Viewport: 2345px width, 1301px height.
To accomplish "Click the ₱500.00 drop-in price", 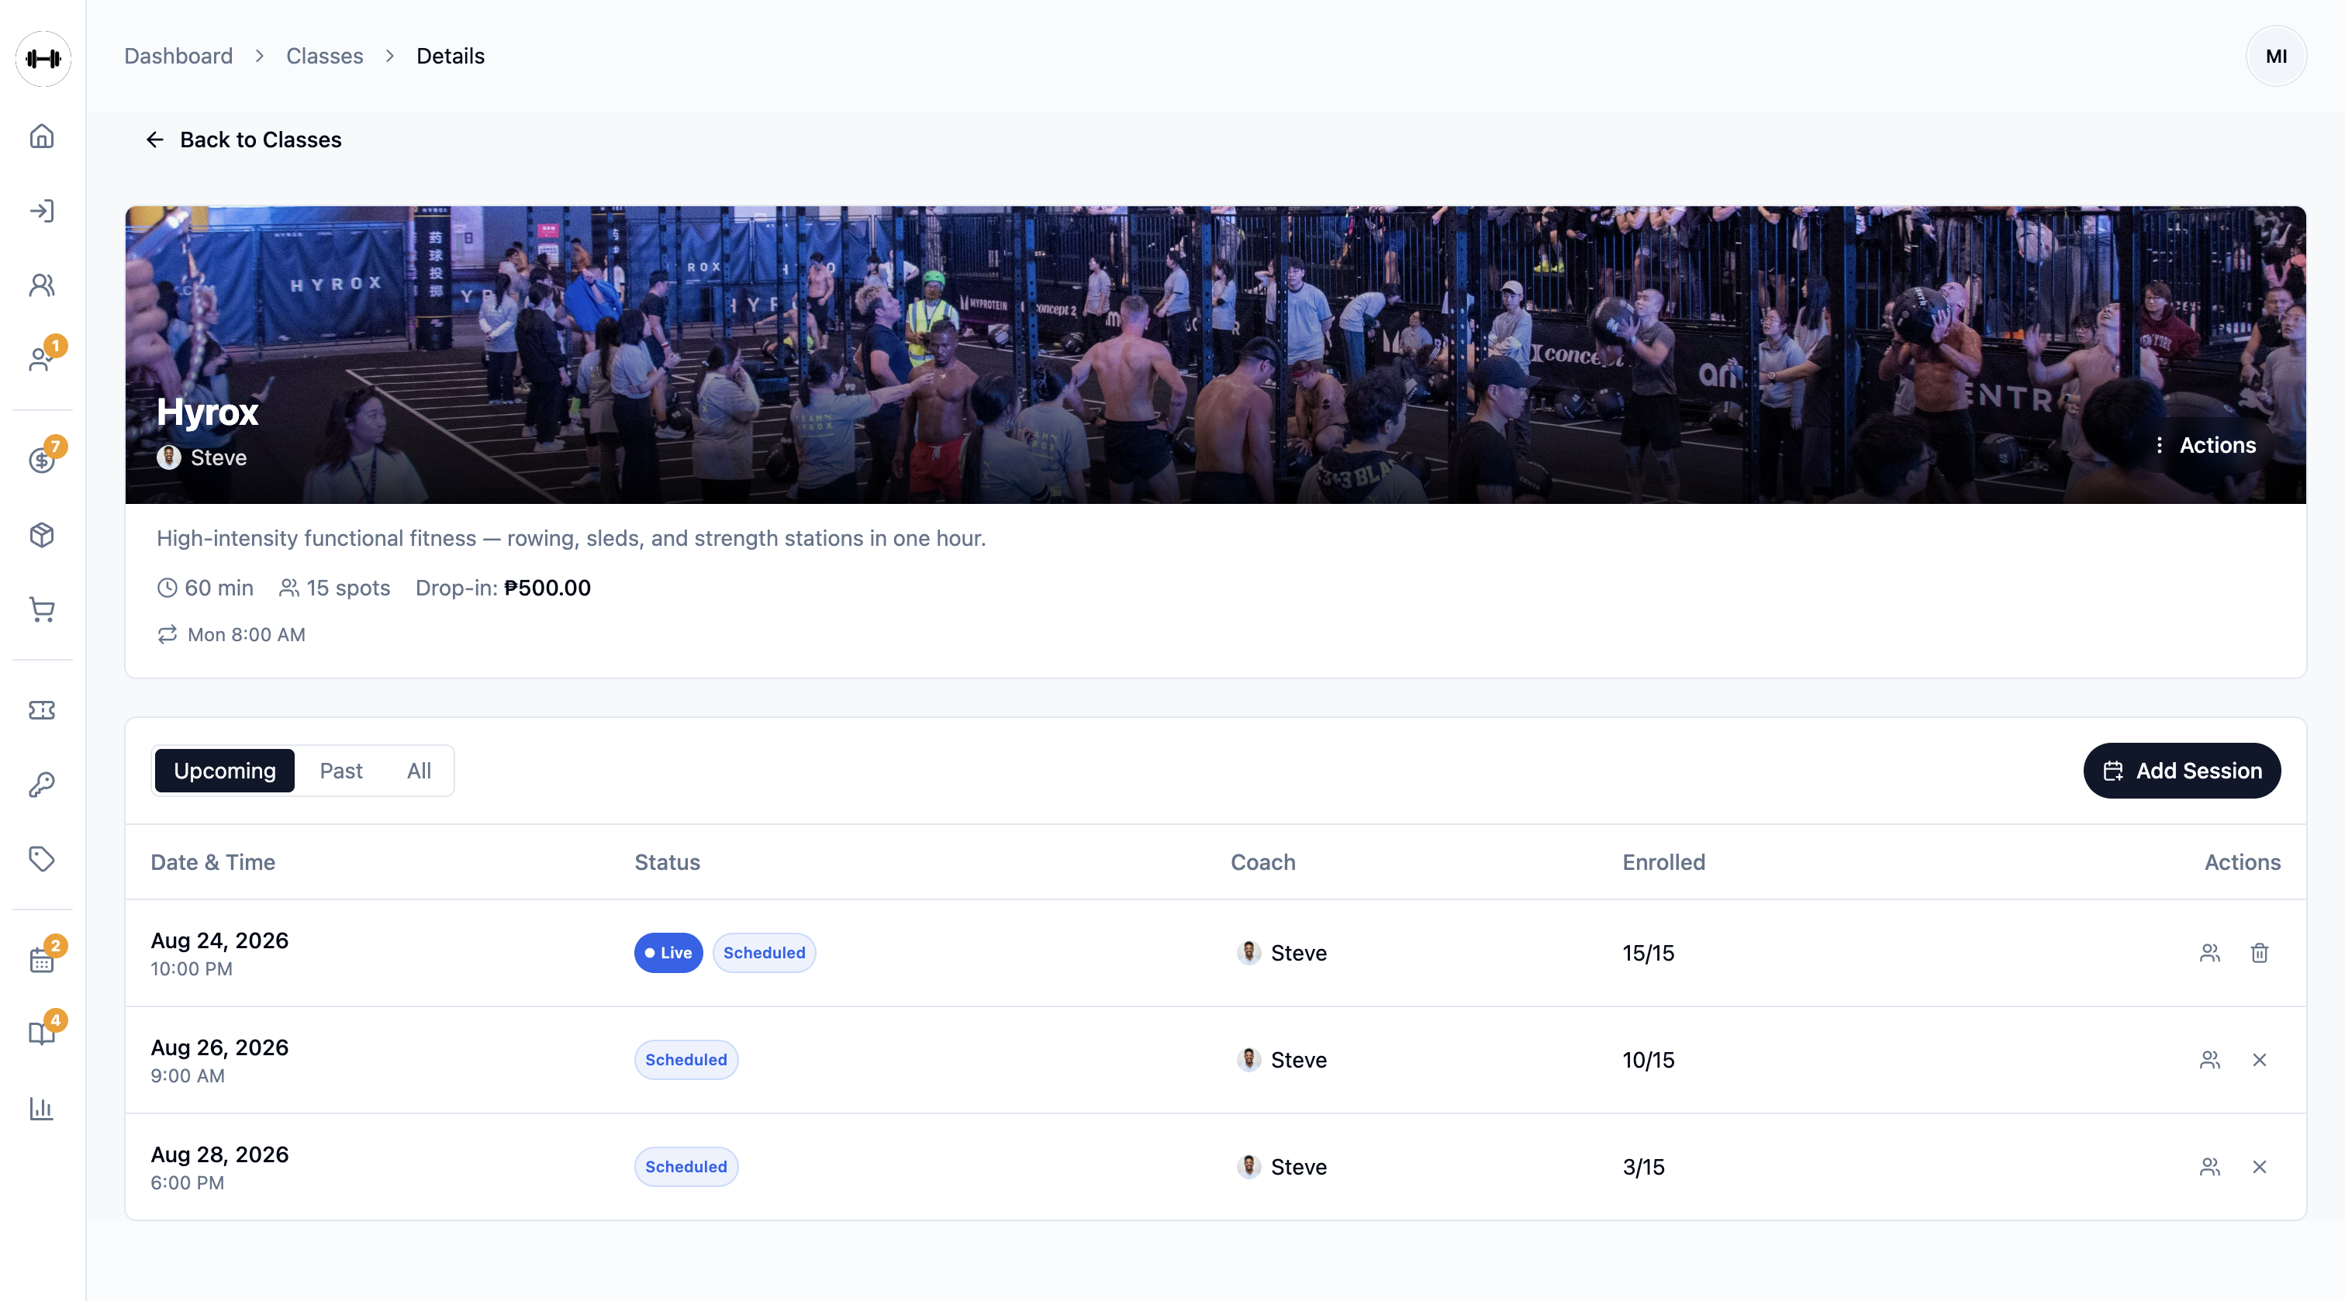I will click(x=547, y=588).
